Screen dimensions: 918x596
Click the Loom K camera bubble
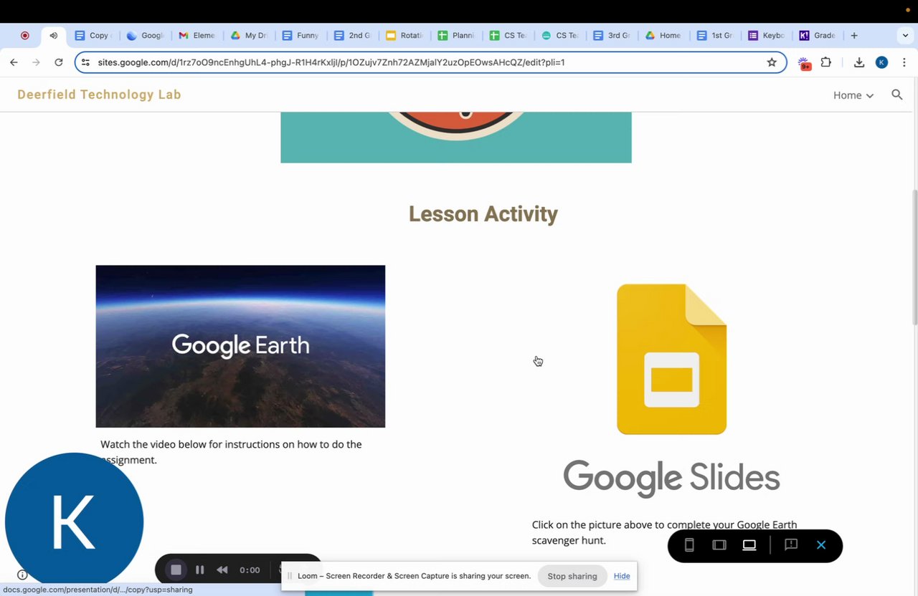(75, 521)
